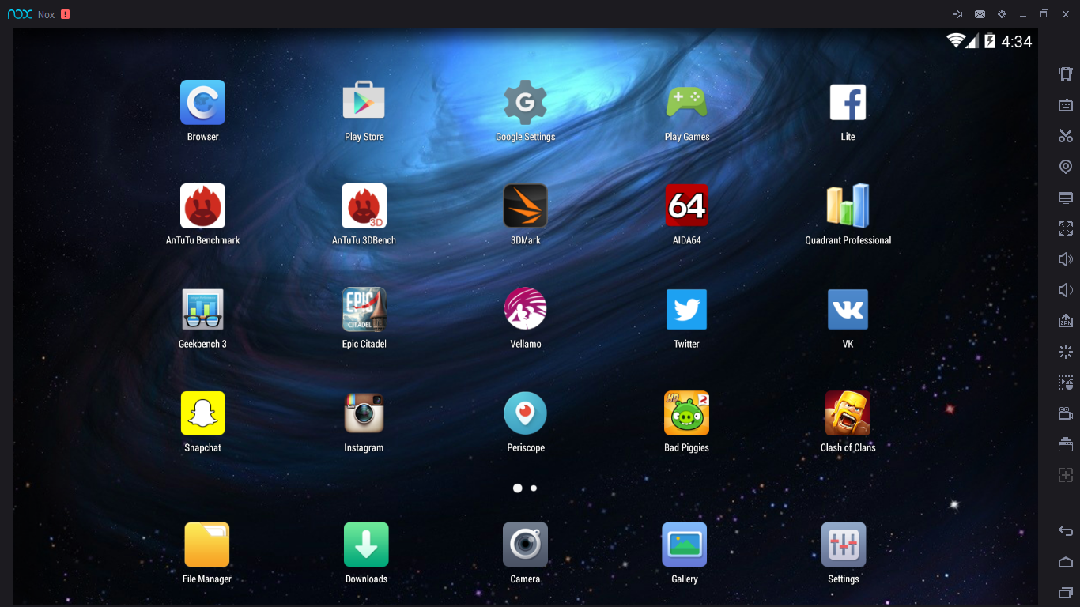Launch Snapchat
Image resolution: width=1080 pixels, height=607 pixels.
click(202, 413)
